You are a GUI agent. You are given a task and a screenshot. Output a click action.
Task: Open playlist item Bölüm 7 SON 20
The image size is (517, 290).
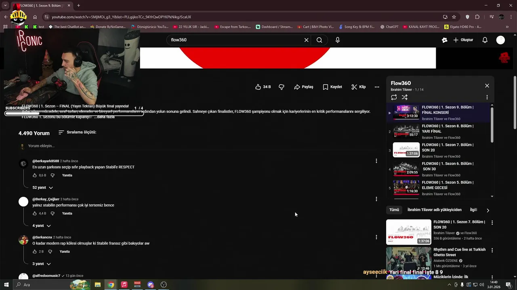tap(438, 150)
